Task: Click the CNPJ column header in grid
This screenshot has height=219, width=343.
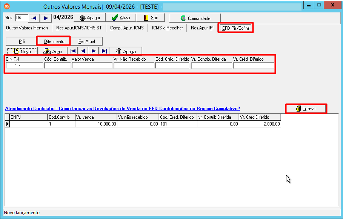Action: pyautogui.click(x=29, y=117)
